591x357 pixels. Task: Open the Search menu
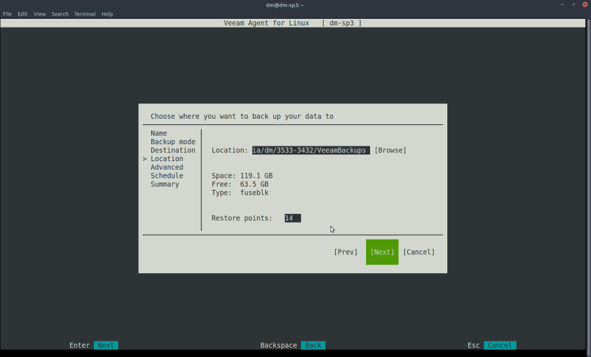(60, 14)
